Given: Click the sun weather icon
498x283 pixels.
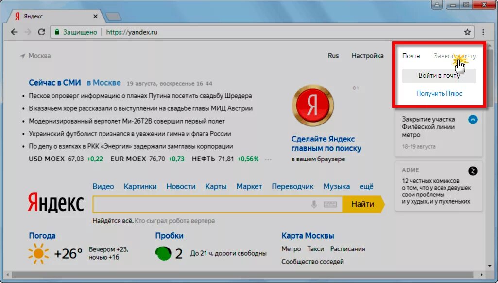Looking at the screenshot, I should (38, 253).
